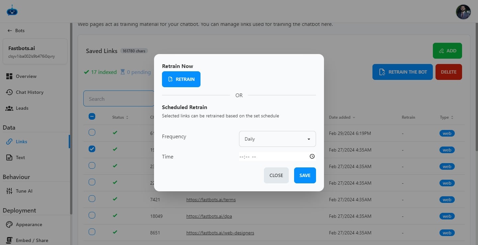Check the checkbox for the fastbots.ai/terms row
The image size is (478, 245).
click(92, 199)
